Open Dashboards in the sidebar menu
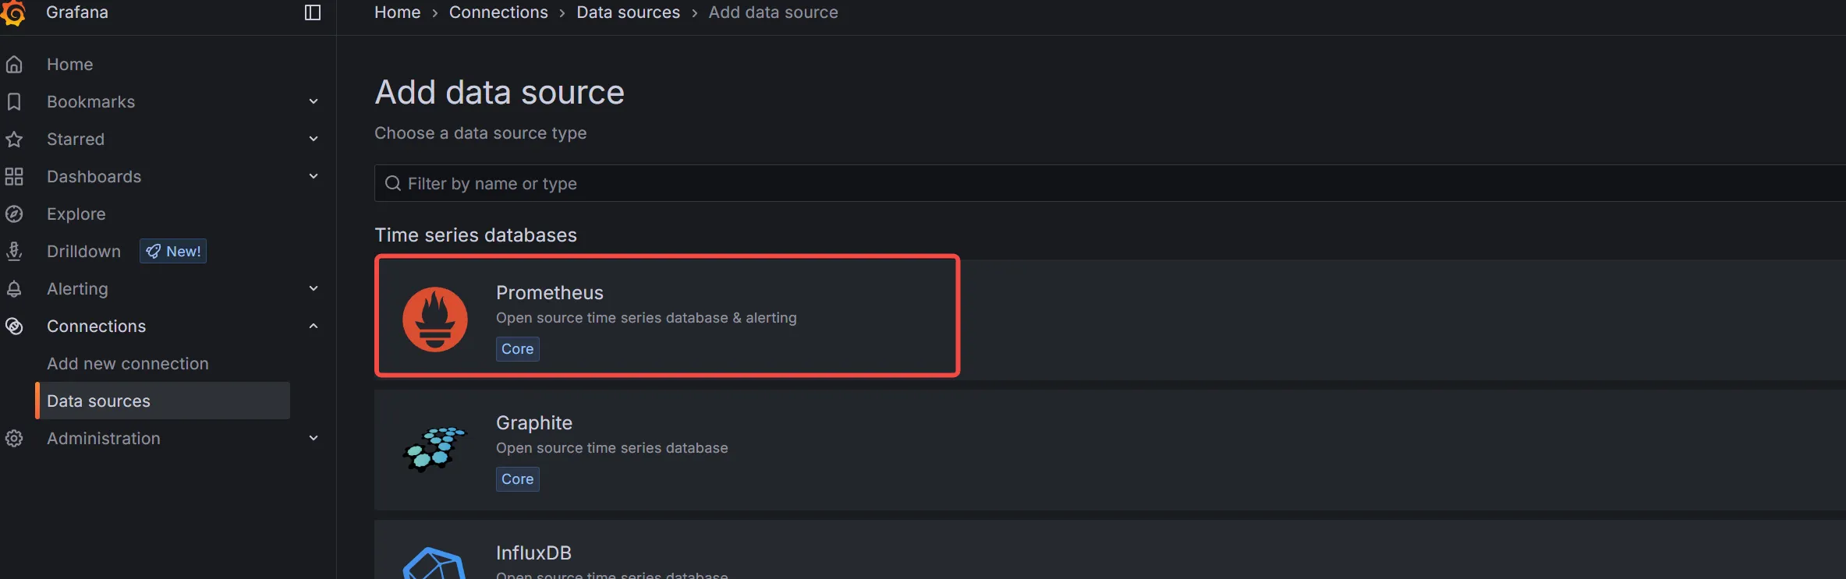Viewport: 1846px width, 579px height. click(x=94, y=177)
